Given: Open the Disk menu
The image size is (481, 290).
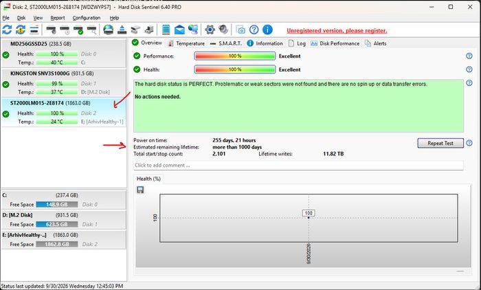Looking at the screenshot, I should 21,18.
